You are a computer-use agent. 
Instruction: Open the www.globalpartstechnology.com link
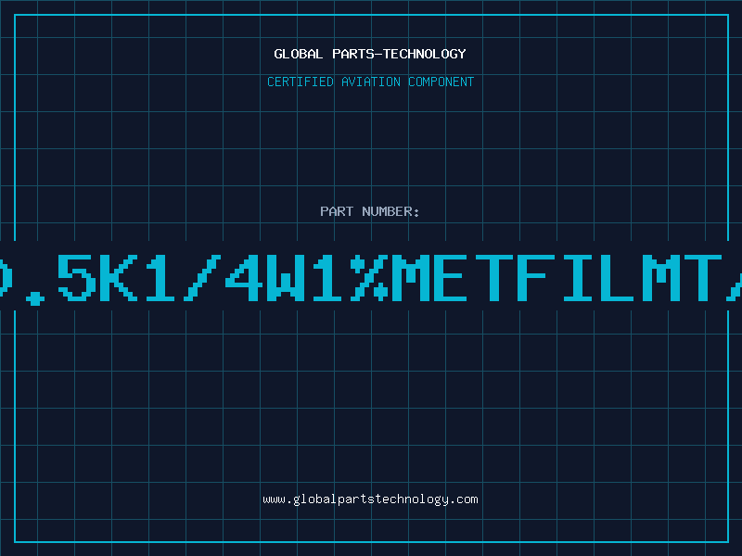[x=370, y=499]
